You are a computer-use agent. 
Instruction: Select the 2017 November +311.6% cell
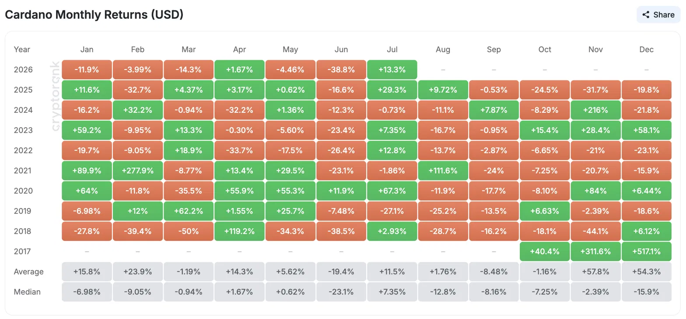coord(596,251)
